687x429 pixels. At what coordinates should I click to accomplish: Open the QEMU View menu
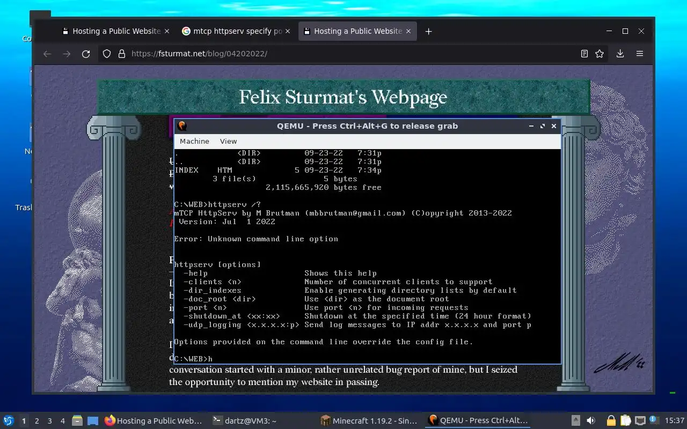[228, 141]
